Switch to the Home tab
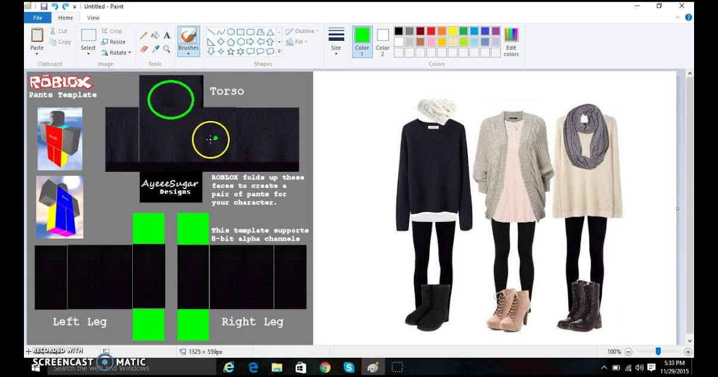 click(x=65, y=18)
